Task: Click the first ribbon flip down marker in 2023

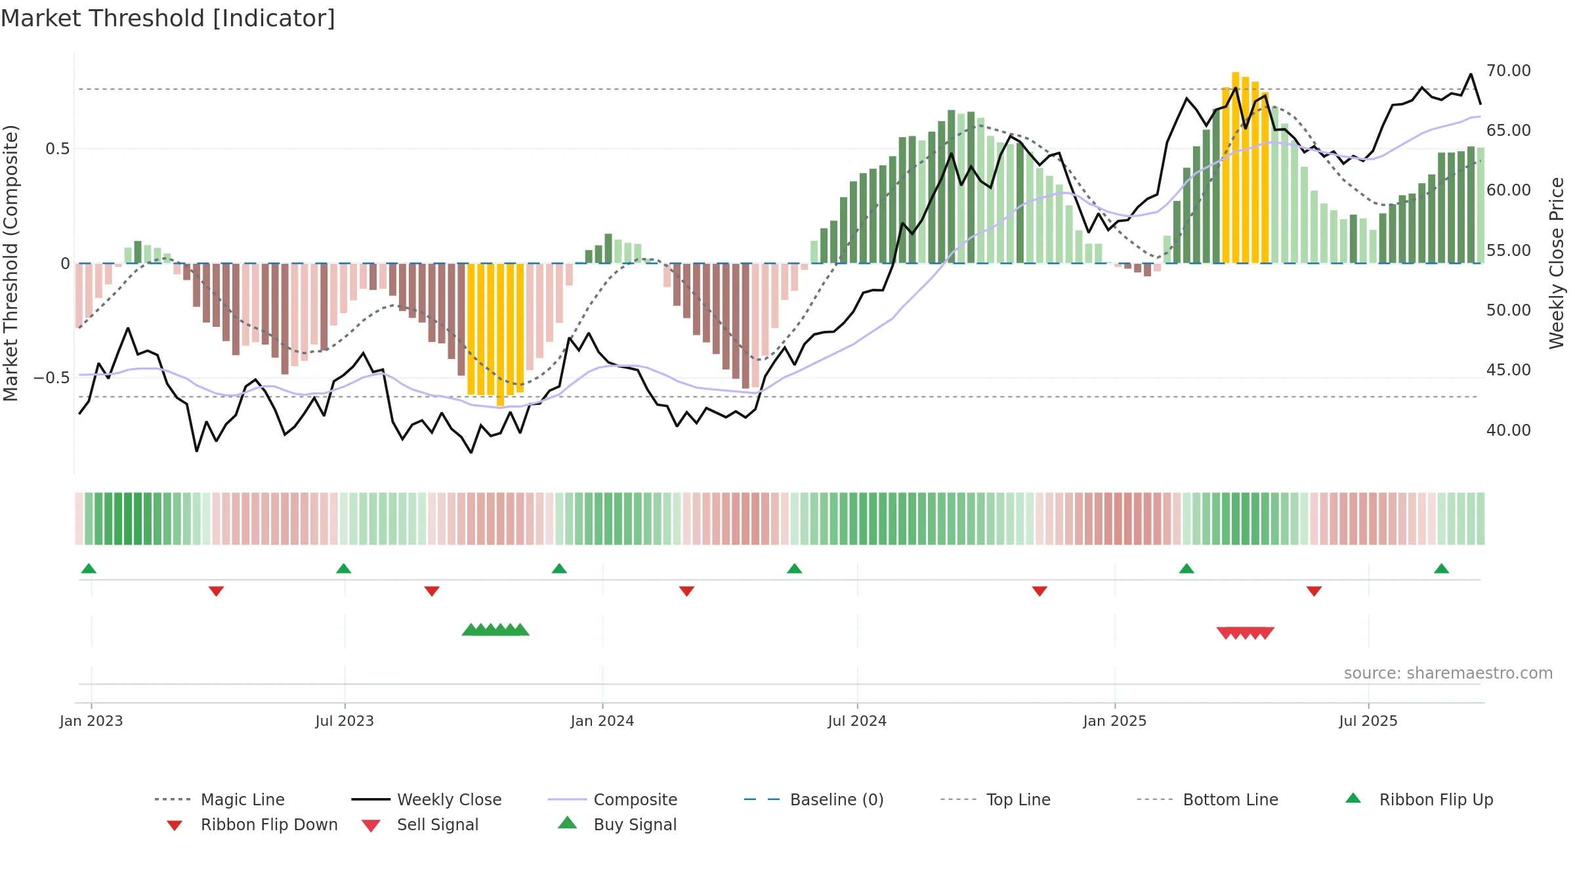Action: [x=216, y=591]
